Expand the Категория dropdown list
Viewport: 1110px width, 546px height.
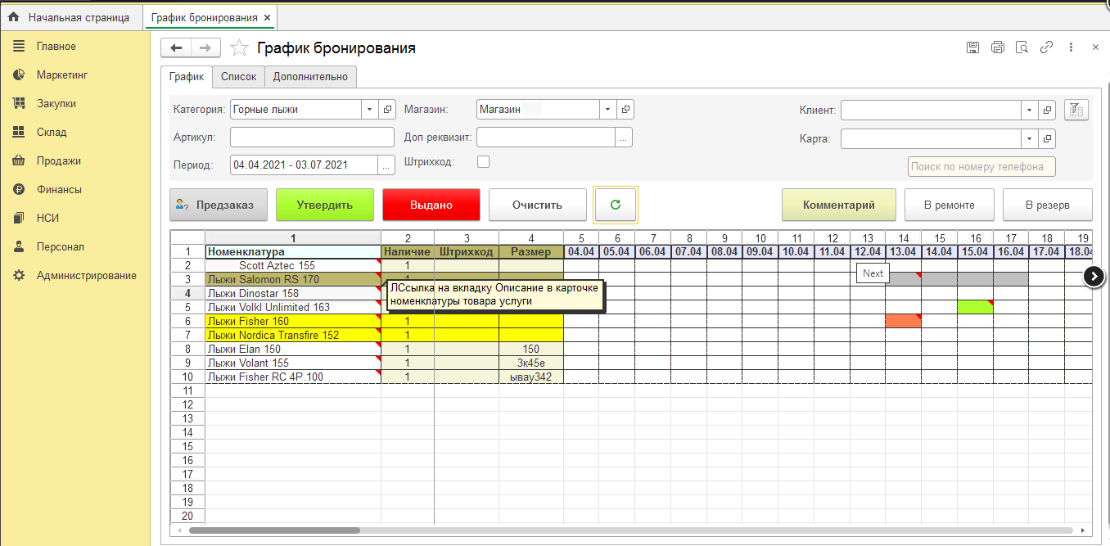click(368, 110)
